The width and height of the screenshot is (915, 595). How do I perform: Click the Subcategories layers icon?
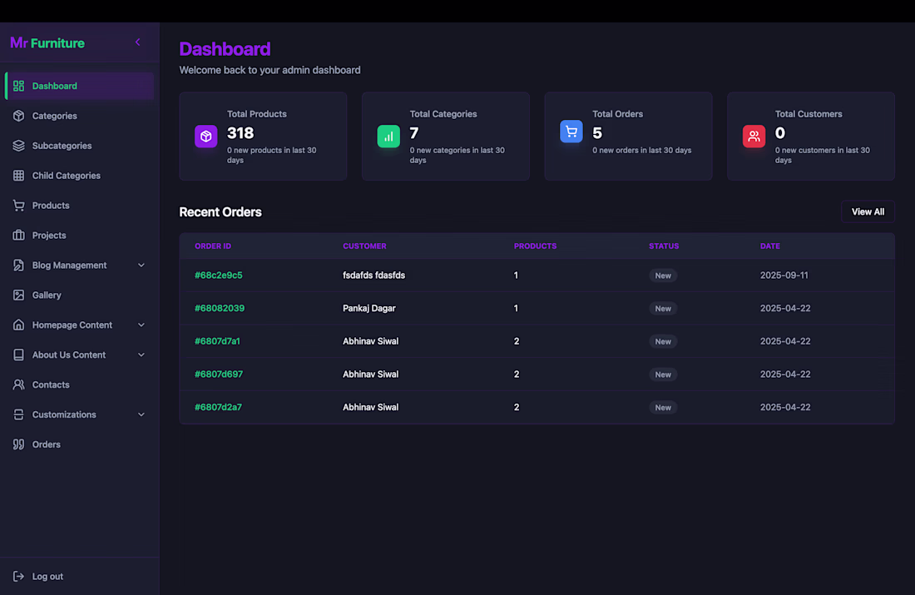point(18,146)
